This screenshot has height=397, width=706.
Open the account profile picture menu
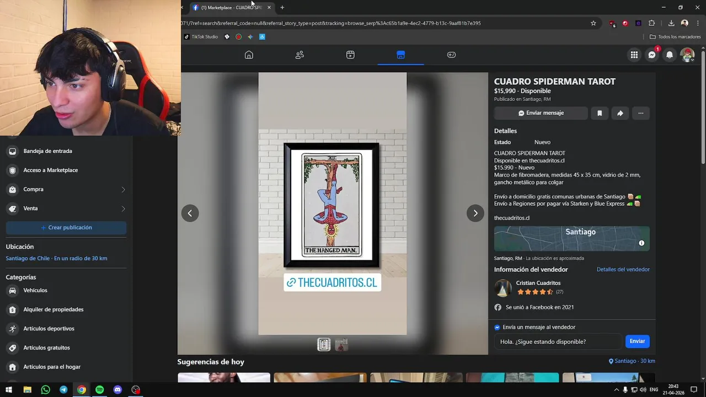click(x=687, y=55)
